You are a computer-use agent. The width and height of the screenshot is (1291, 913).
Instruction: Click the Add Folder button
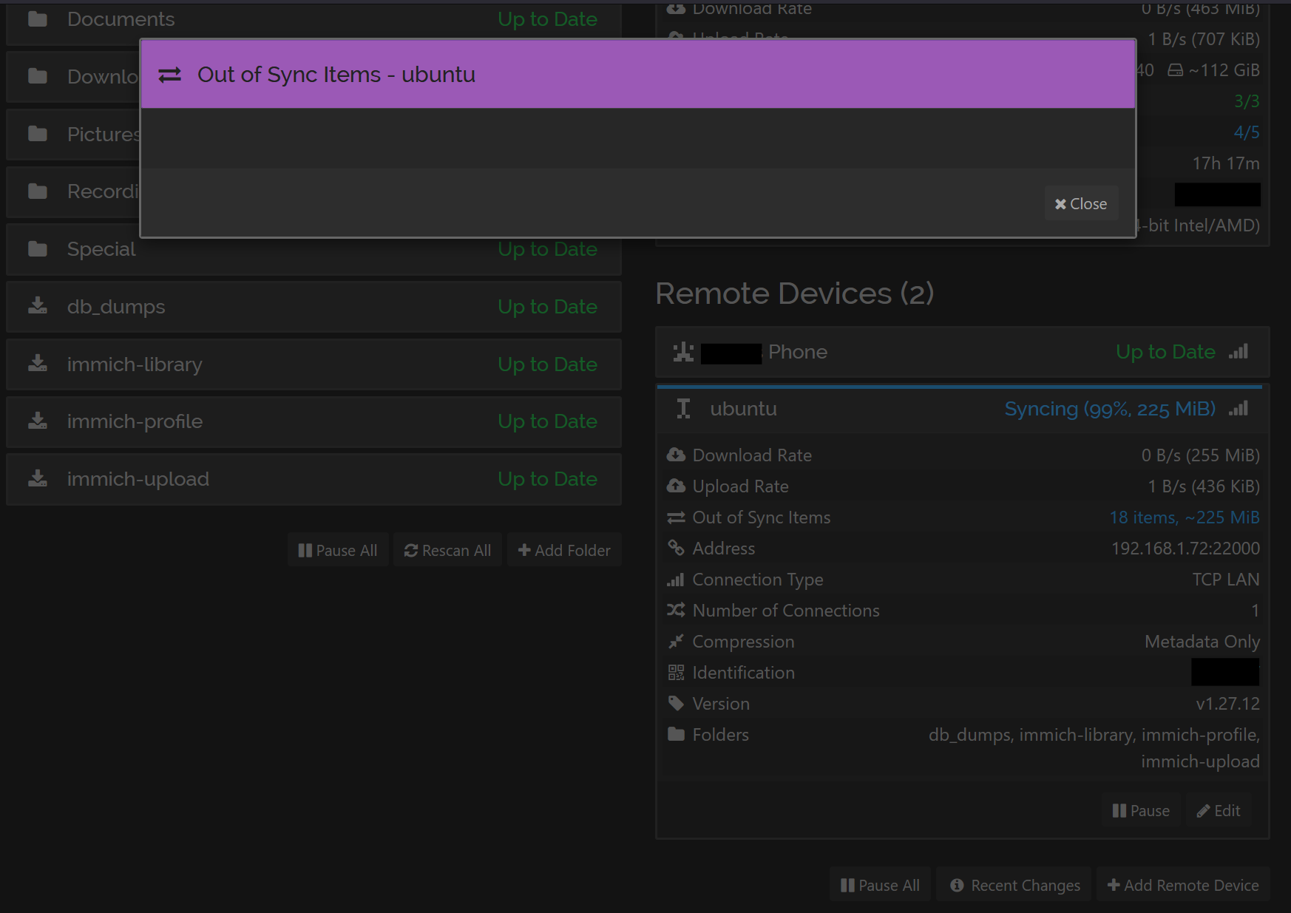click(564, 550)
